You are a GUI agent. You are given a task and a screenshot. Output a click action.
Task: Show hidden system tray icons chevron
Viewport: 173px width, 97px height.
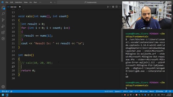point(122,95)
